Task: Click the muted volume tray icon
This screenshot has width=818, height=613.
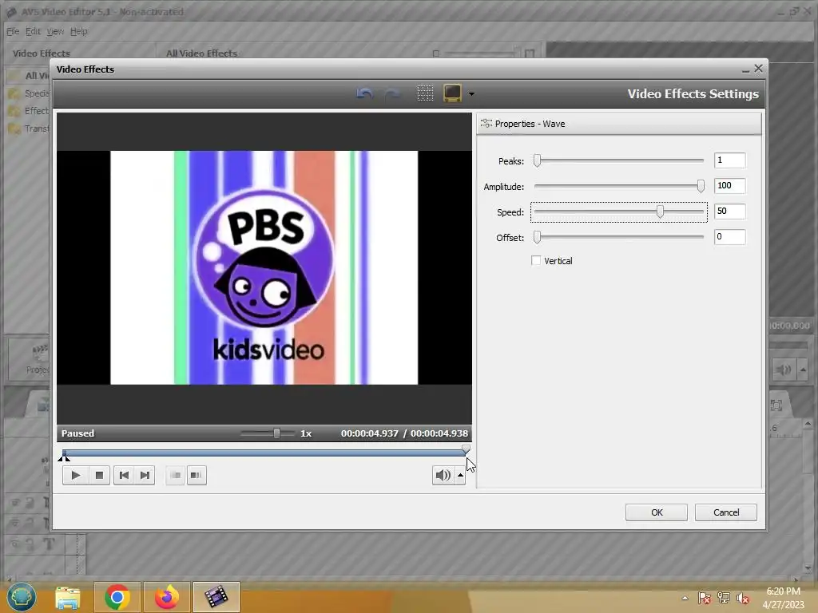Action: click(742, 598)
